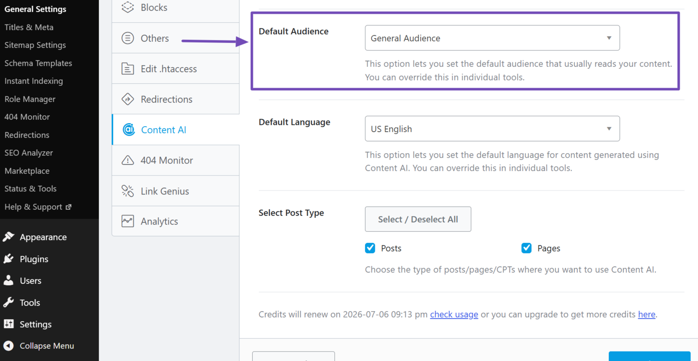698x361 pixels.
Task: Click the 404 Monitor warning icon
Action: (x=128, y=160)
